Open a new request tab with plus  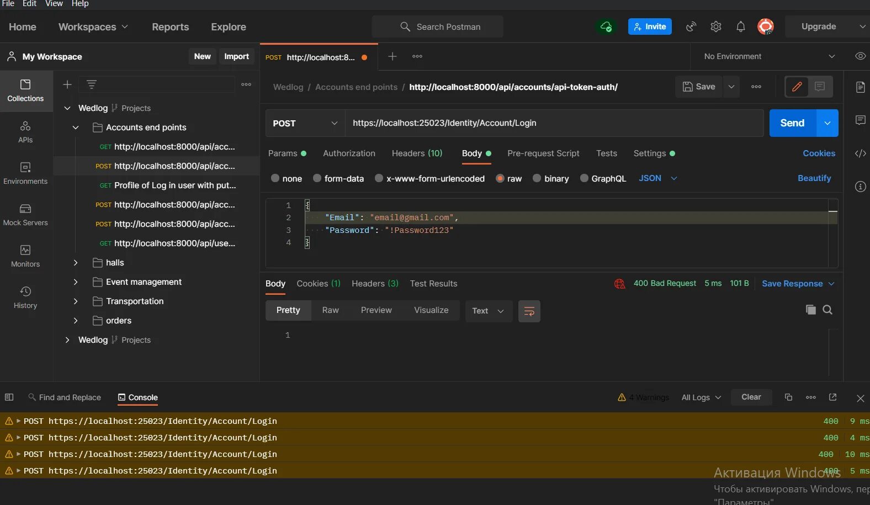[x=392, y=56]
